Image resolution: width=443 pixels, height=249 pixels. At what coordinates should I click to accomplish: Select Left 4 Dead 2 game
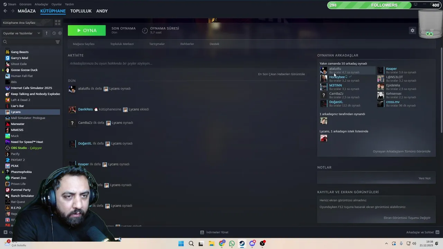coord(20,100)
